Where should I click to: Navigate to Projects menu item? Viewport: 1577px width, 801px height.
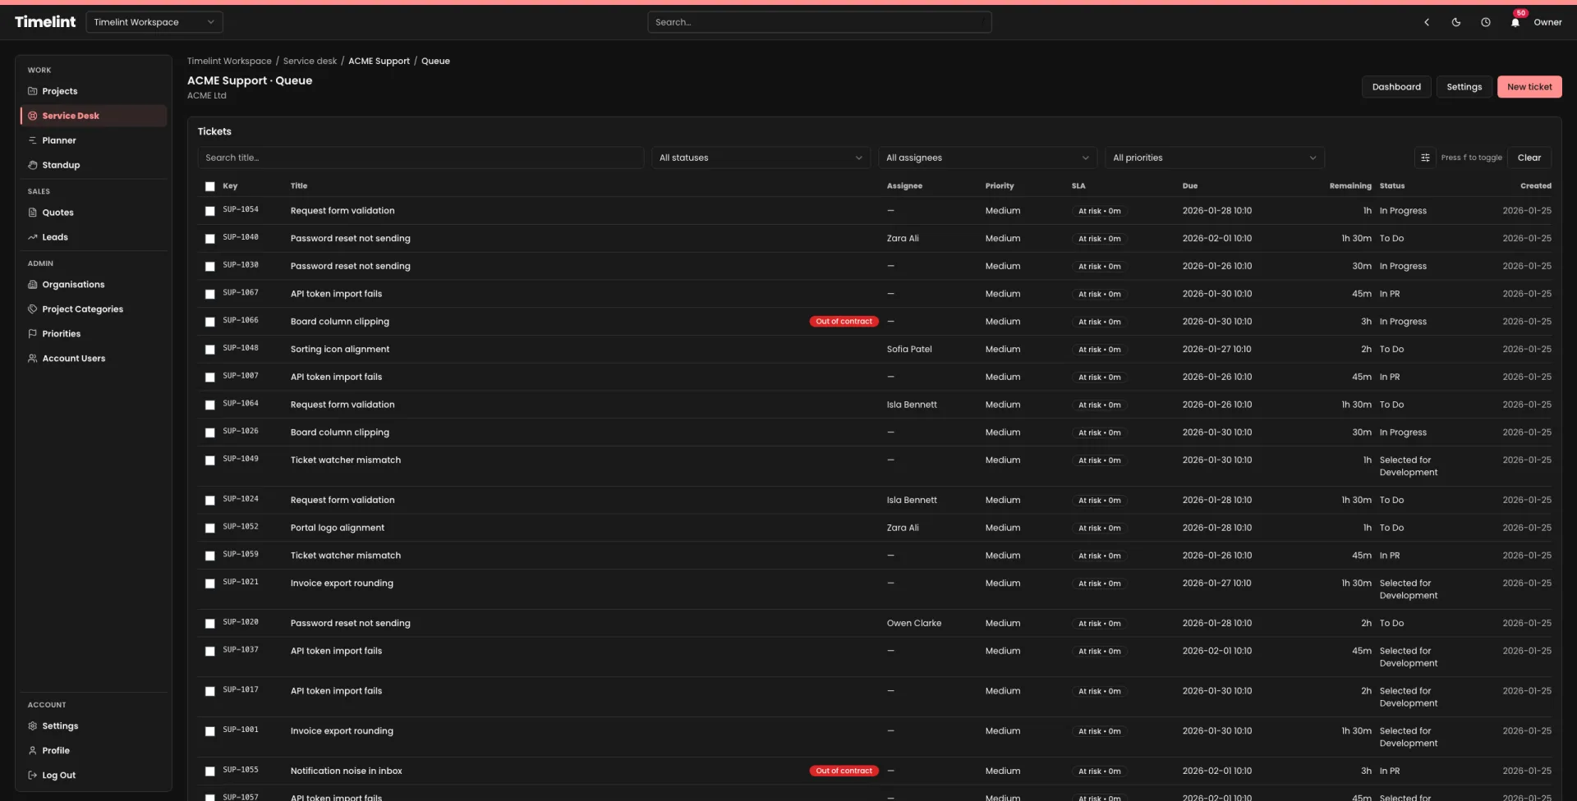tap(60, 91)
